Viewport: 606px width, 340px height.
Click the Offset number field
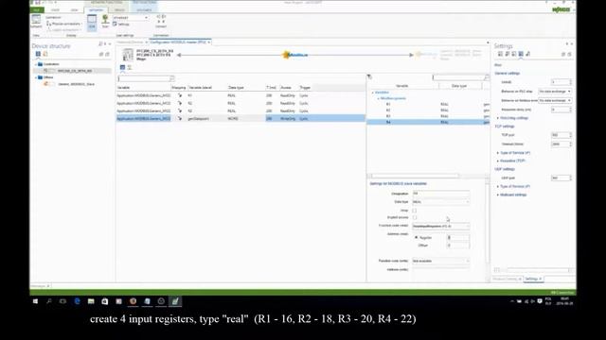[x=458, y=246]
